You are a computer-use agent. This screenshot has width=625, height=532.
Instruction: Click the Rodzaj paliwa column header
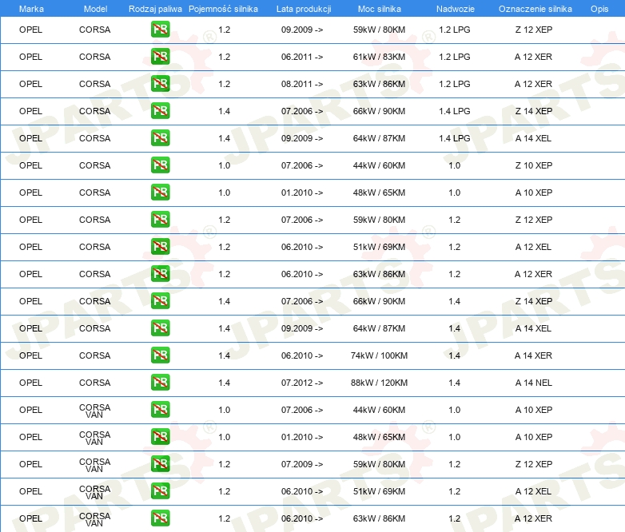pyautogui.click(x=154, y=8)
